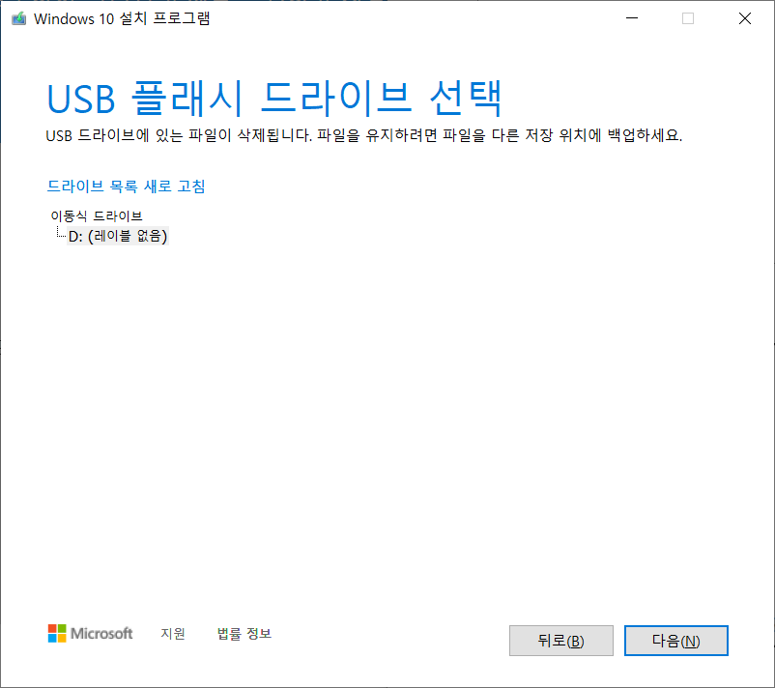Click the 뒤로(B) Back button

click(x=560, y=640)
